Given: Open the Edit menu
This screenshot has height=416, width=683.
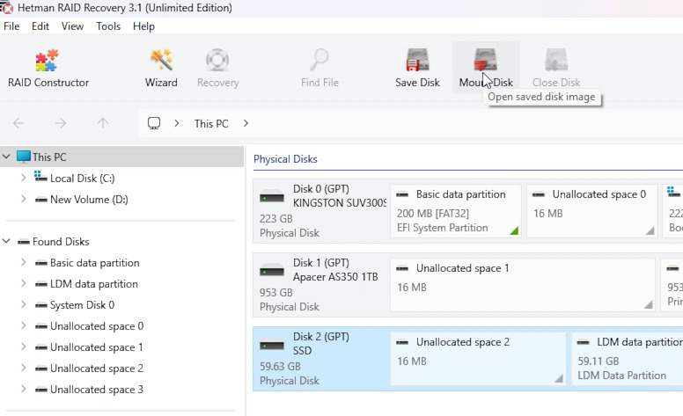Looking at the screenshot, I should click(x=40, y=26).
